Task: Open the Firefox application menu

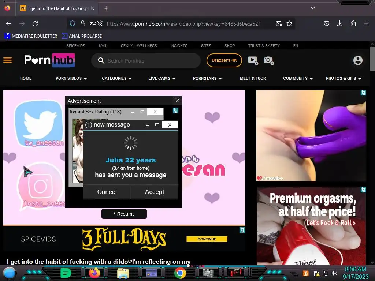Action: click(x=366, y=23)
